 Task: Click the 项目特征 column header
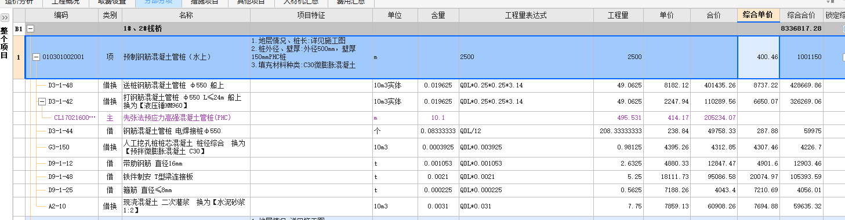[x=311, y=16]
